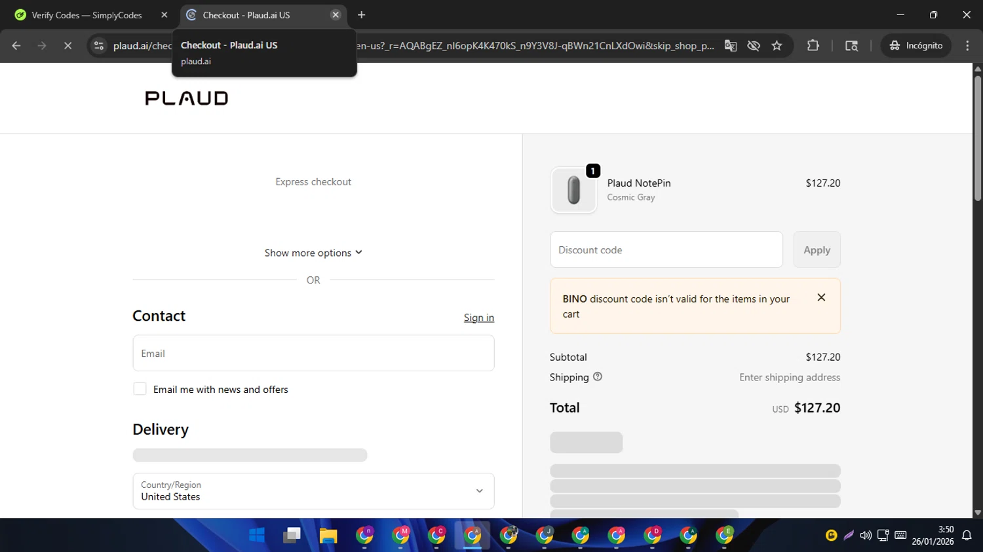Open the Windows Start menu
This screenshot has height=552, width=983.
point(257,536)
